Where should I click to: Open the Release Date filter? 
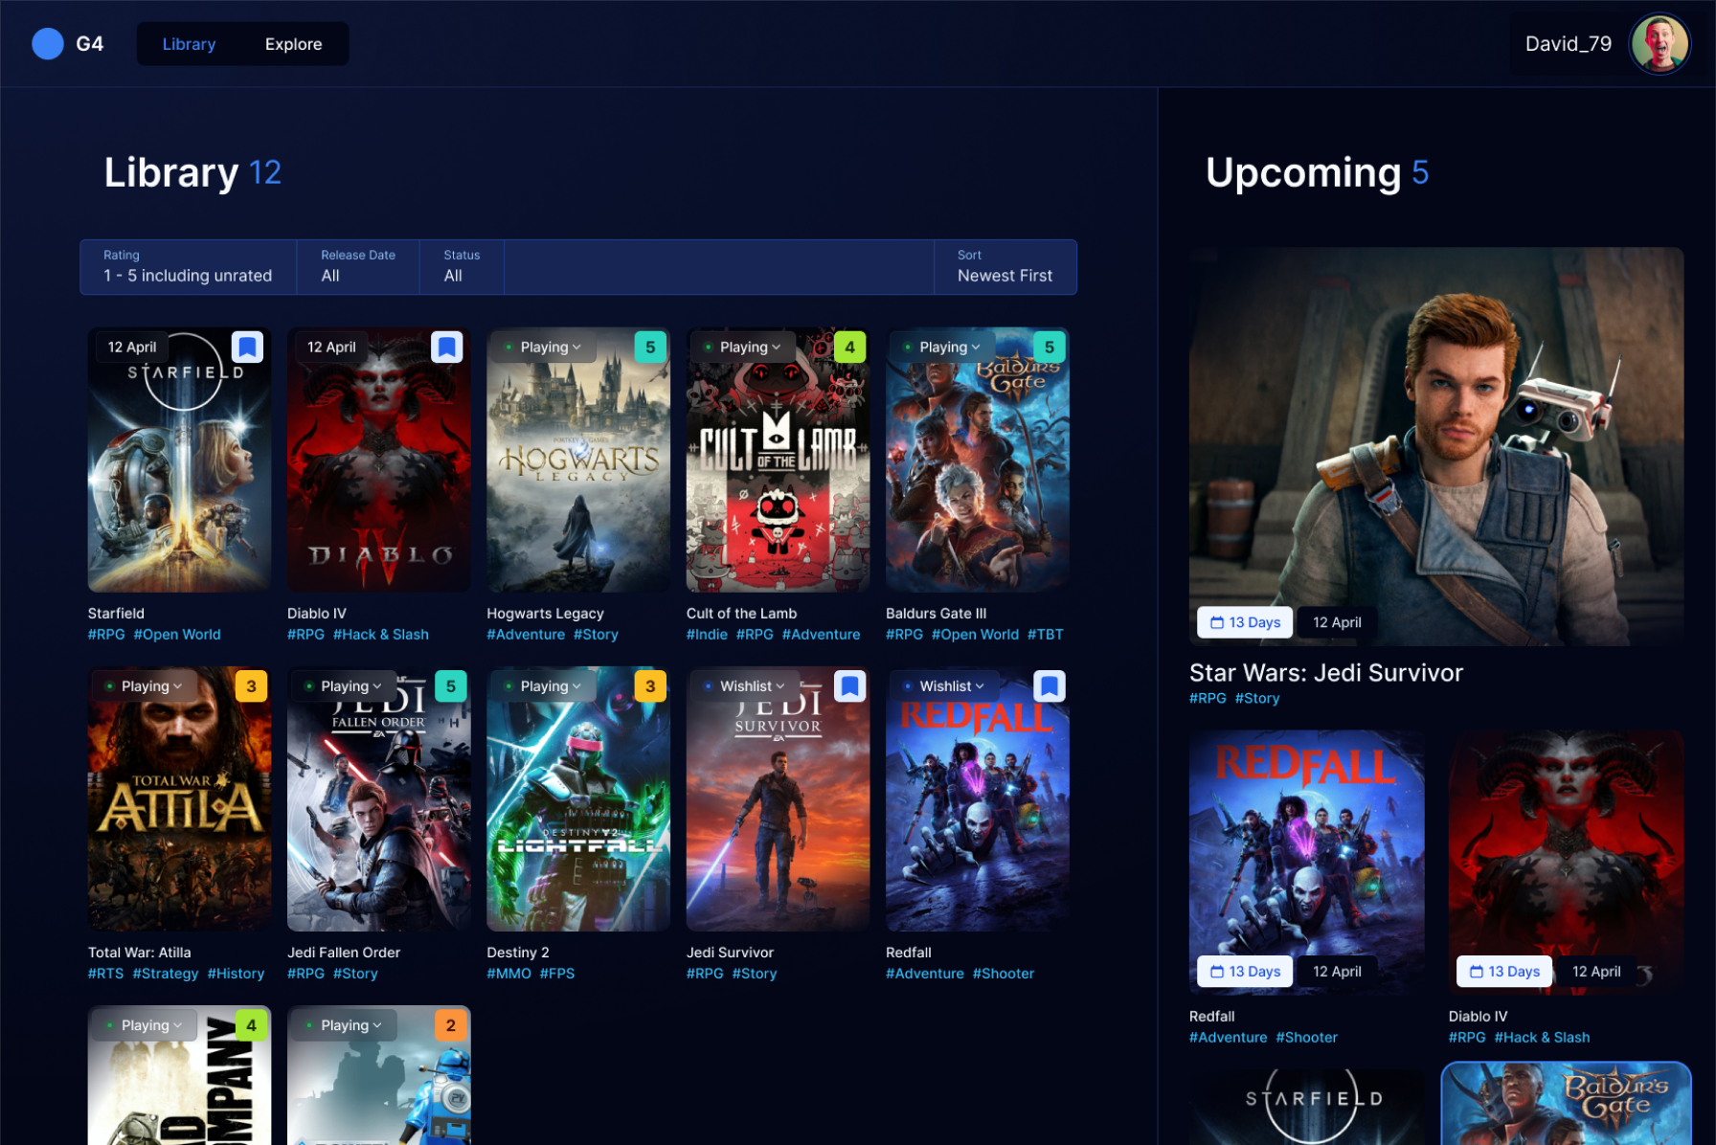[x=358, y=267]
